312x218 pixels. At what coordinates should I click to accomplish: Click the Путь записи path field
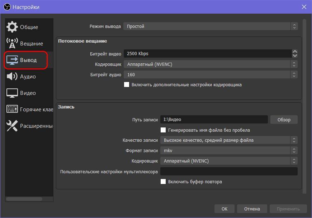click(x=214, y=120)
